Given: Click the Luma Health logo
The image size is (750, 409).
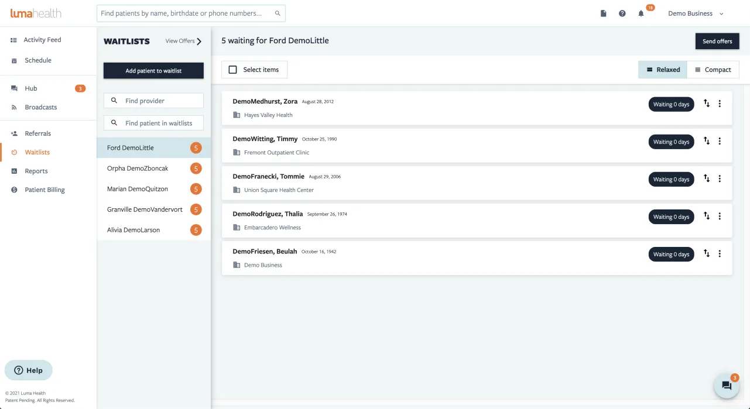Looking at the screenshot, I should (x=36, y=13).
